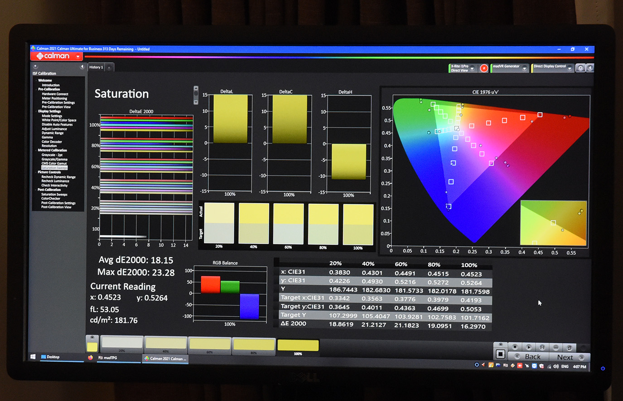Toggle the round pin button above ISF Calibration
Image resolution: width=623 pixels, height=401 pixels.
pos(36,67)
